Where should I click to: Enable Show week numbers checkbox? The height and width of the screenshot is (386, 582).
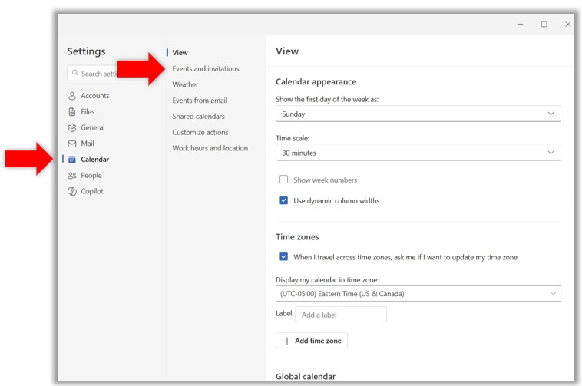coord(284,180)
